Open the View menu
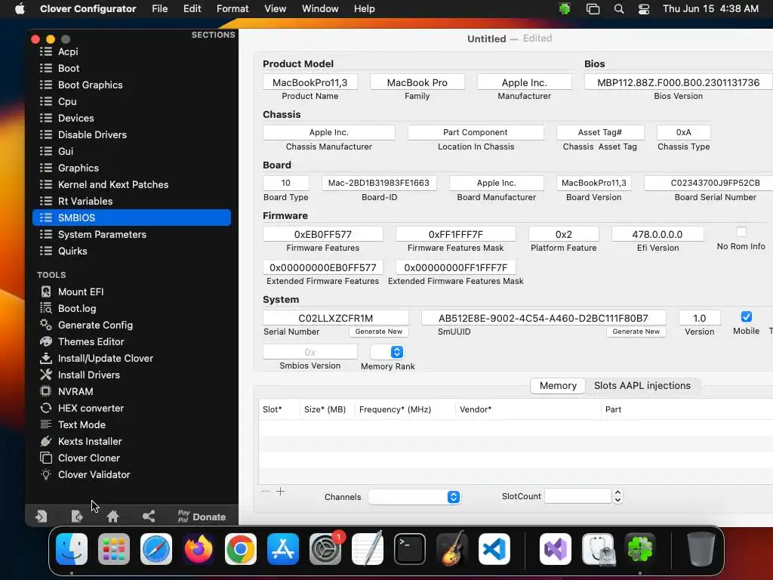The image size is (773, 580). [x=275, y=9]
